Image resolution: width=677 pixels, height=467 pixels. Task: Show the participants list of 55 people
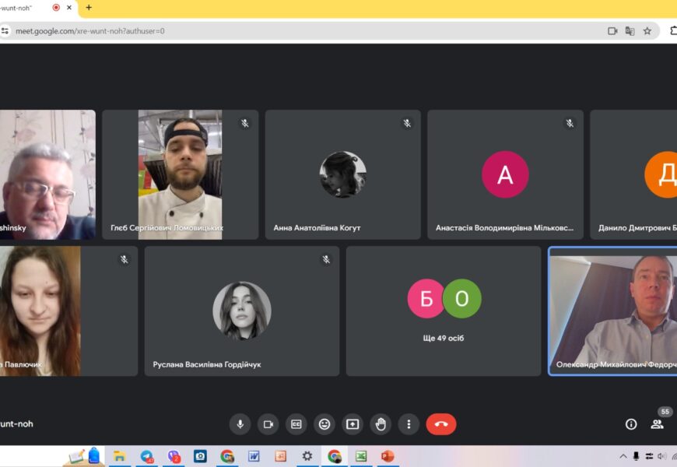coord(658,424)
